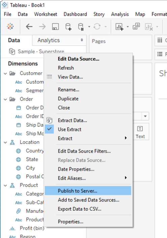This screenshot has width=167, height=238.
Task: Select the Sample - Superstore data source icon
Action: pyautogui.click(x=12, y=52)
